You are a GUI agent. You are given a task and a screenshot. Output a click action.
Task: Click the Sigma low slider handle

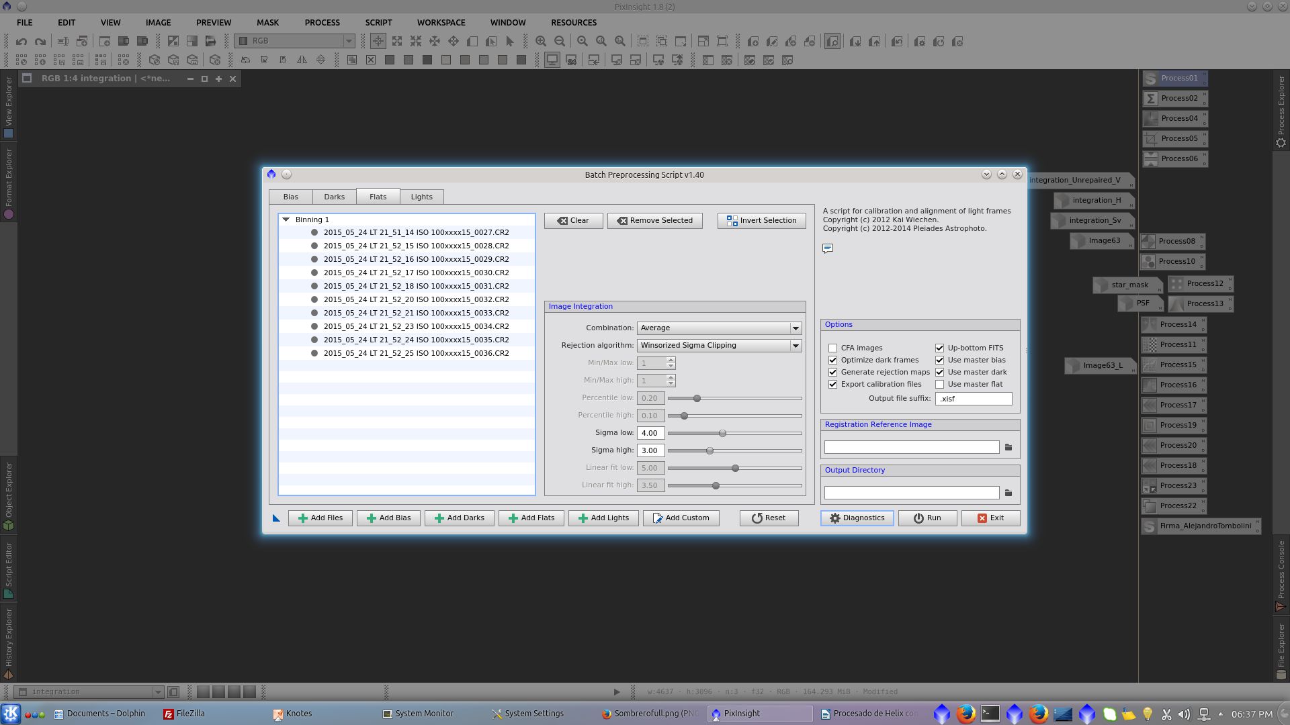722,434
